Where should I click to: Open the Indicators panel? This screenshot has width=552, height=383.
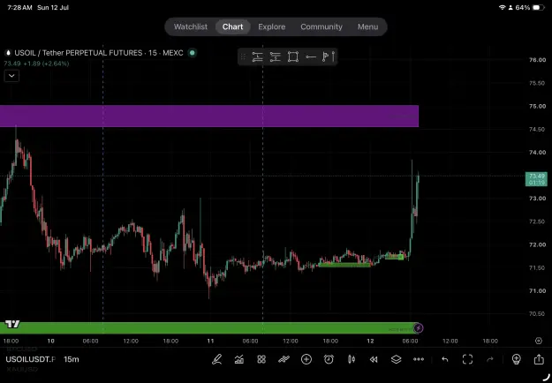[239, 359]
